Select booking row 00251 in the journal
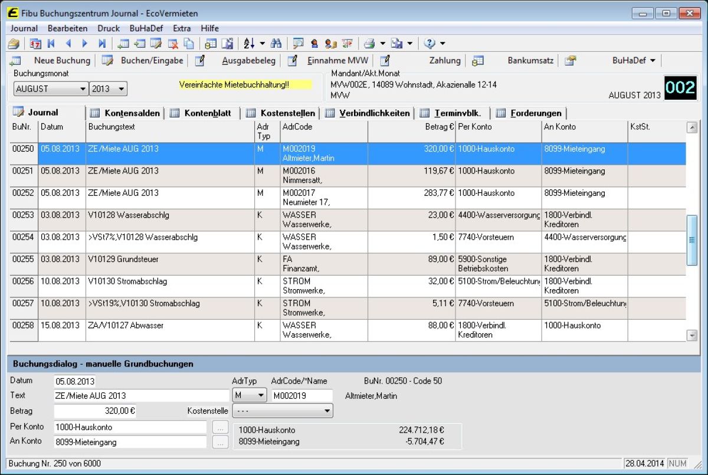The height and width of the screenshot is (475, 708). (x=348, y=176)
